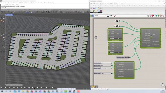The height and width of the screenshot is (93, 166).
Task: Toggle Osnap in the Rhino status bar
Action: (x=63, y=89)
